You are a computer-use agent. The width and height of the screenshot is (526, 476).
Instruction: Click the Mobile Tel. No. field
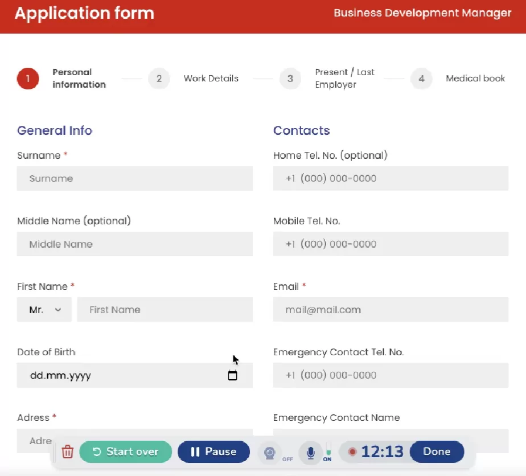pyautogui.click(x=391, y=244)
